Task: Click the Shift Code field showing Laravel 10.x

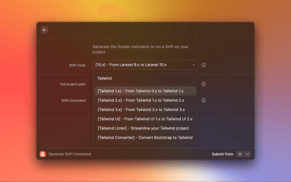Action: 141,65
